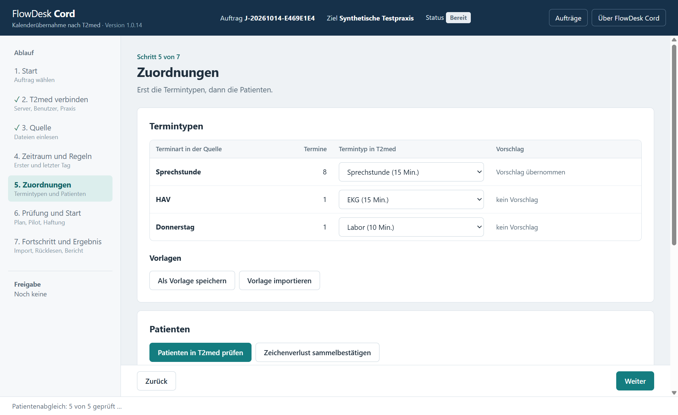The width and height of the screenshot is (678, 415).
Task: Open the Aufträge list button
Action: coord(568,18)
